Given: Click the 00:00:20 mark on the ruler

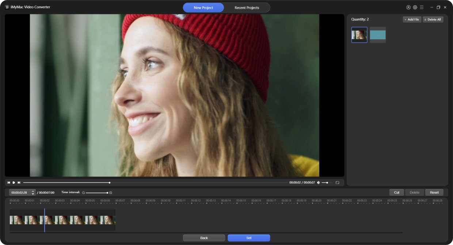Looking at the screenshot, I should click(317, 201).
